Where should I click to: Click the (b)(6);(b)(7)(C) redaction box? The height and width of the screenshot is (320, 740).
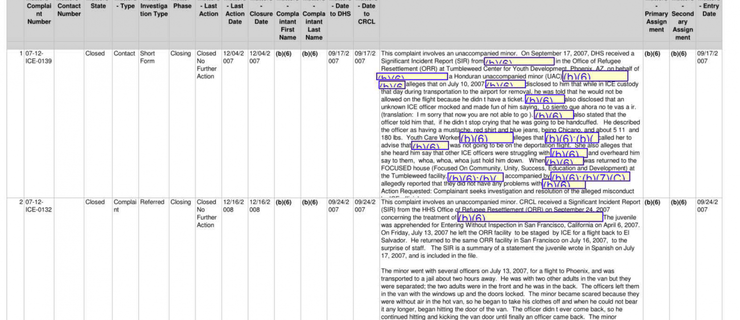[590, 177]
